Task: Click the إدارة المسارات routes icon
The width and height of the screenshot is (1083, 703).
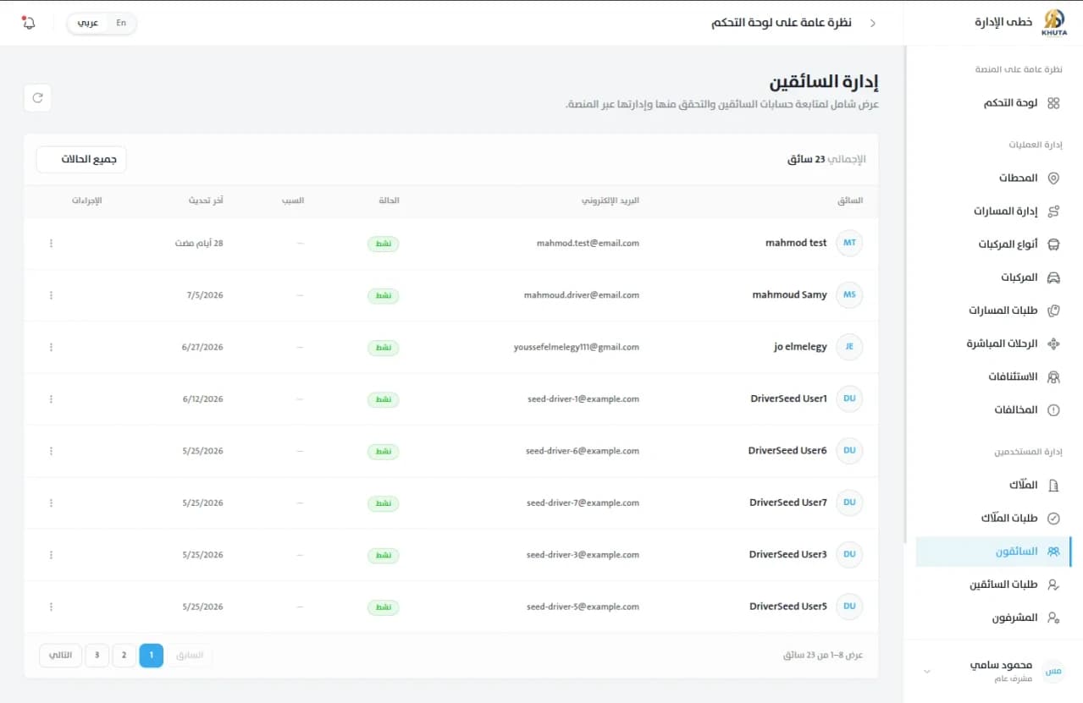Action: coord(1053,211)
